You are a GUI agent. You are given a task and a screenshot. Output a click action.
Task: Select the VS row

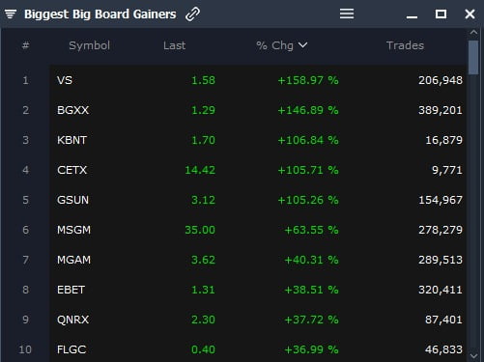(258, 80)
